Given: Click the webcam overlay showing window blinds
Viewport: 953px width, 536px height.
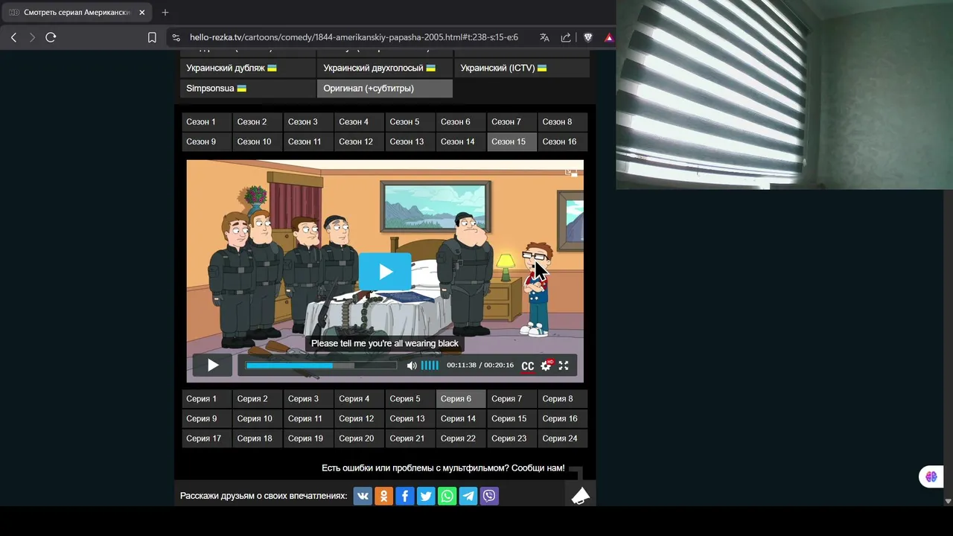Looking at the screenshot, I should (785, 95).
